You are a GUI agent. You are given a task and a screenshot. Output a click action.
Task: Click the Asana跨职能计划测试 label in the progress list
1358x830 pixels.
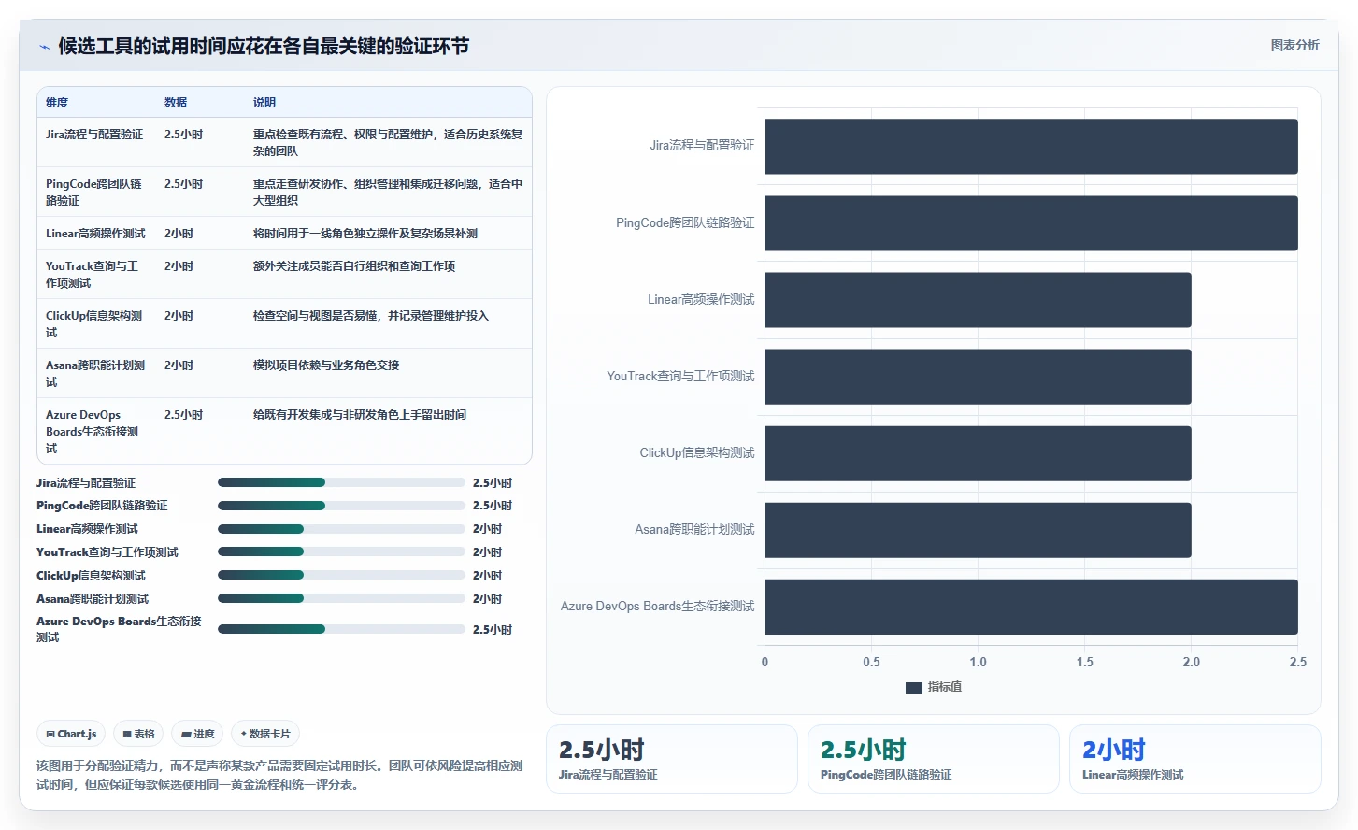click(x=93, y=599)
